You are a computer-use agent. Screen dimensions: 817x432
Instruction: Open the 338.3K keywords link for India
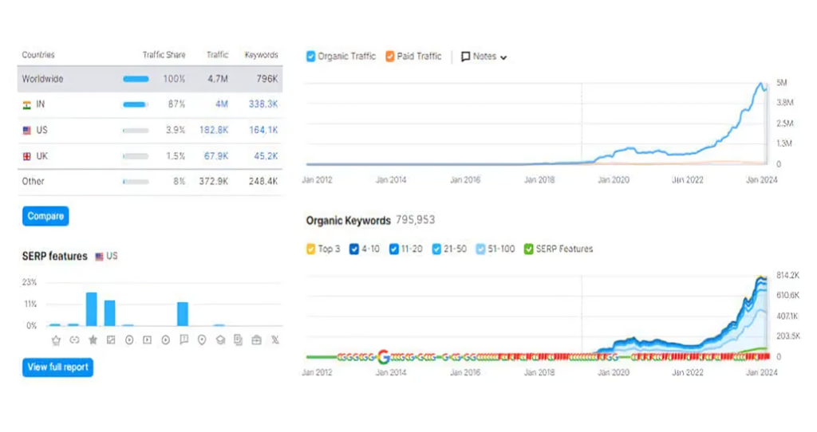(262, 104)
